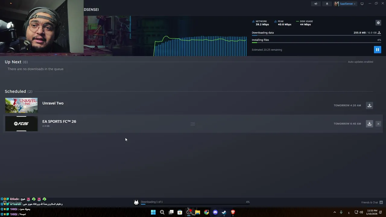
Task: Click the network throughput graph
Action: tap(200, 46)
